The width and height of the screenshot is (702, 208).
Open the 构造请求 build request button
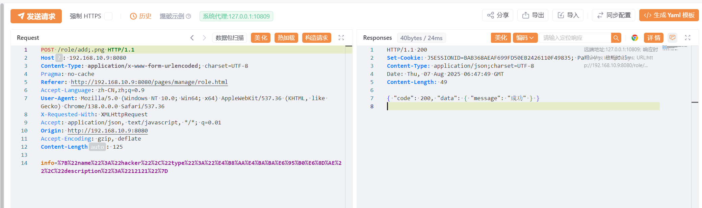(x=316, y=38)
